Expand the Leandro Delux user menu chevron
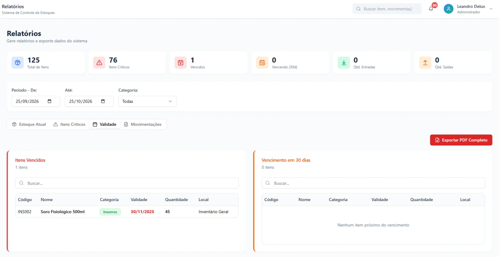Viewport: 499px width, 257px height. point(491,9)
